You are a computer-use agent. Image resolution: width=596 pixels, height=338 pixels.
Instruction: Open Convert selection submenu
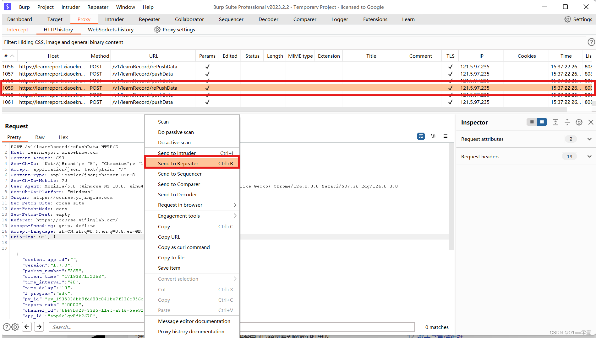click(192, 279)
